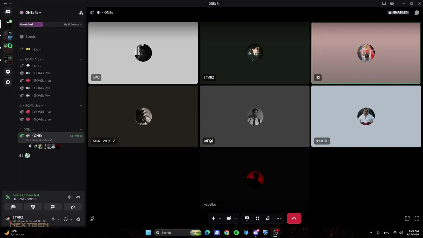Open the call chat bubble icon
This screenshot has height=238, width=423.
click(x=417, y=13)
